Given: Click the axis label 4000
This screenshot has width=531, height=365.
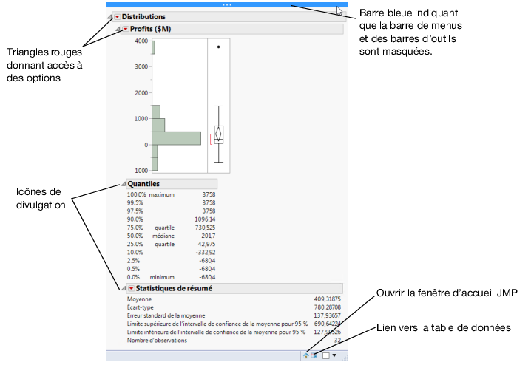Looking at the screenshot, I should coord(141,41).
